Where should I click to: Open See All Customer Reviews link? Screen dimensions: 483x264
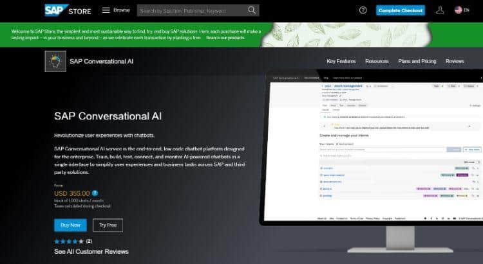click(x=91, y=251)
